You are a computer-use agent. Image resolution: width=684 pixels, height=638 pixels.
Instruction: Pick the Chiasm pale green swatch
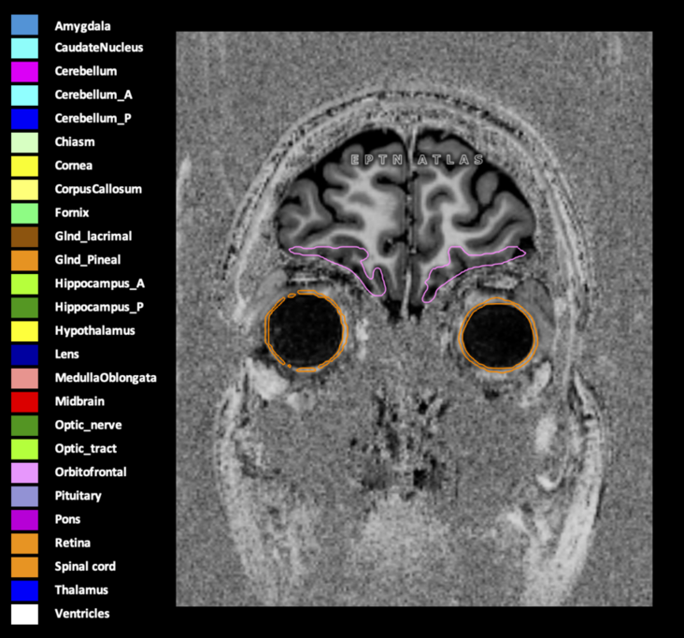coord(24,143)
